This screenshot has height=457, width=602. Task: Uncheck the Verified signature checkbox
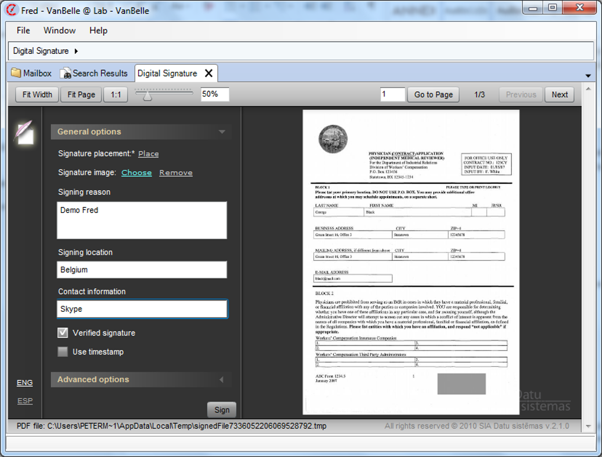click(x=63, y=333)
